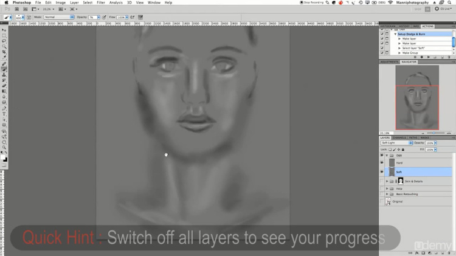This screenshot has height=256, width=456.
Task: Open the brush Mode dropdown
Action: [x=59, y=17]
